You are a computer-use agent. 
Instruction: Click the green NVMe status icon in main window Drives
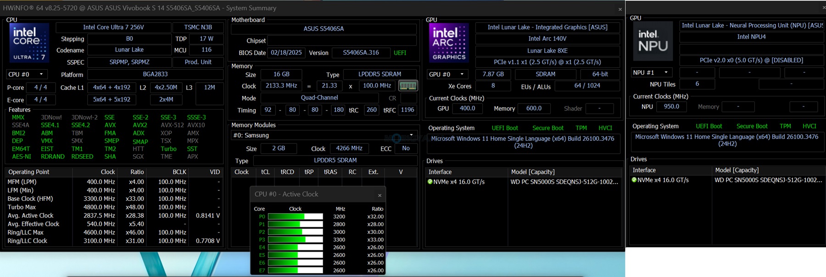[x=430, y=182]
